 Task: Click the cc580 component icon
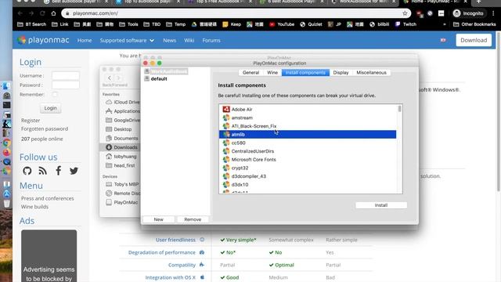226,143
